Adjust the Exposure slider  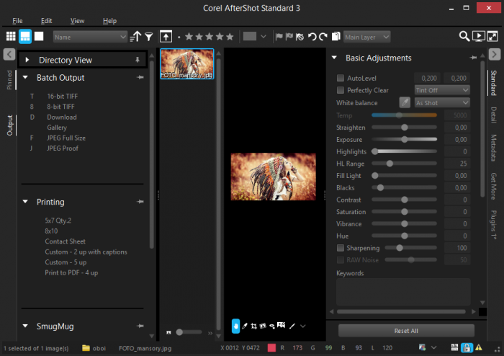click(404, 139)
